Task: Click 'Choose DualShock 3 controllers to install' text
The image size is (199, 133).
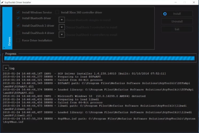Action: tap(91, 27)
